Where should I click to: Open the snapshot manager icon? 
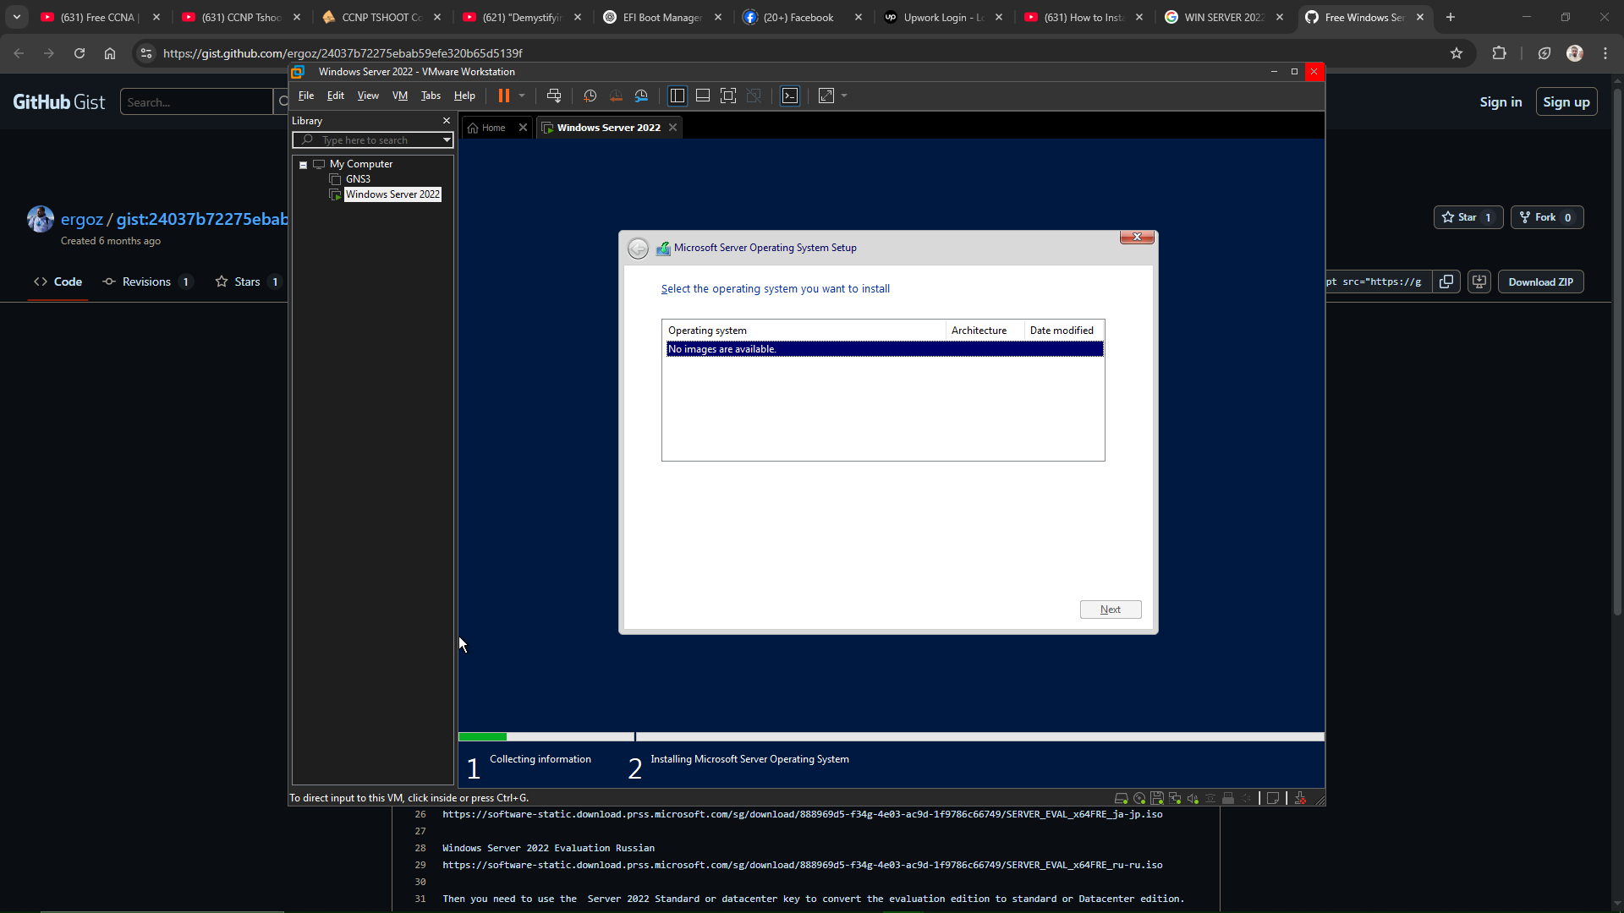point(641,96)
